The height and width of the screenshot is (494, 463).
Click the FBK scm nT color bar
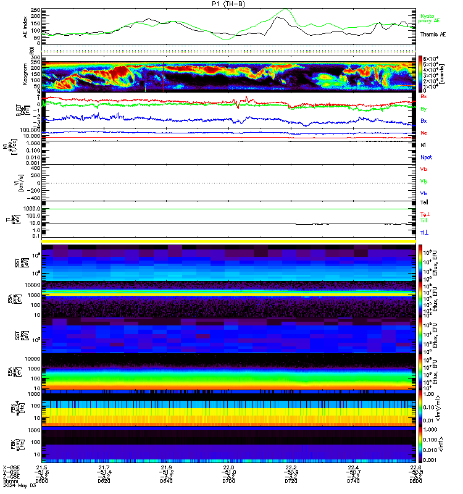(x=420, y=444)
